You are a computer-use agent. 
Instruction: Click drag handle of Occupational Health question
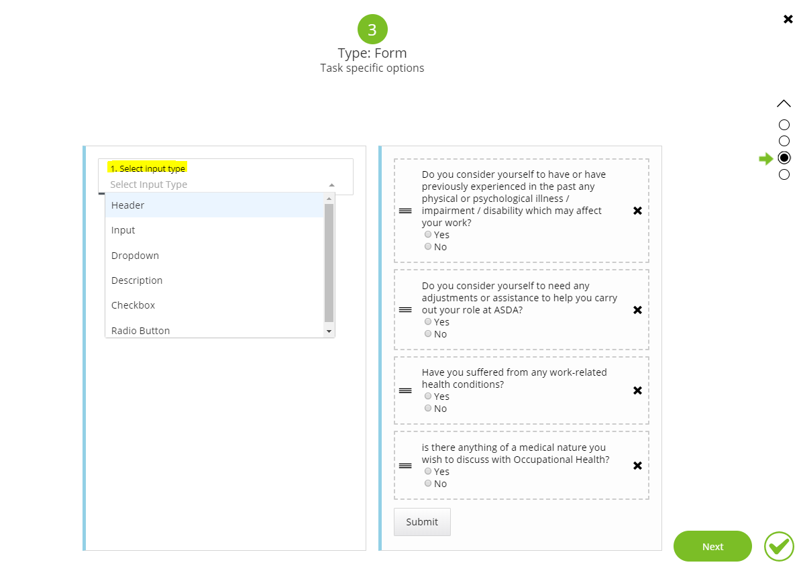point(405,466)
